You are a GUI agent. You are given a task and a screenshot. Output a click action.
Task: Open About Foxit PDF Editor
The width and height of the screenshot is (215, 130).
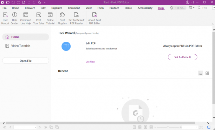[x=95, y=19]
